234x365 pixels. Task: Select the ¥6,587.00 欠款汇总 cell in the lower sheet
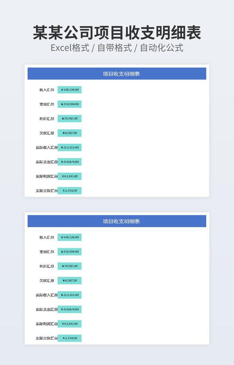coord(70,281)
